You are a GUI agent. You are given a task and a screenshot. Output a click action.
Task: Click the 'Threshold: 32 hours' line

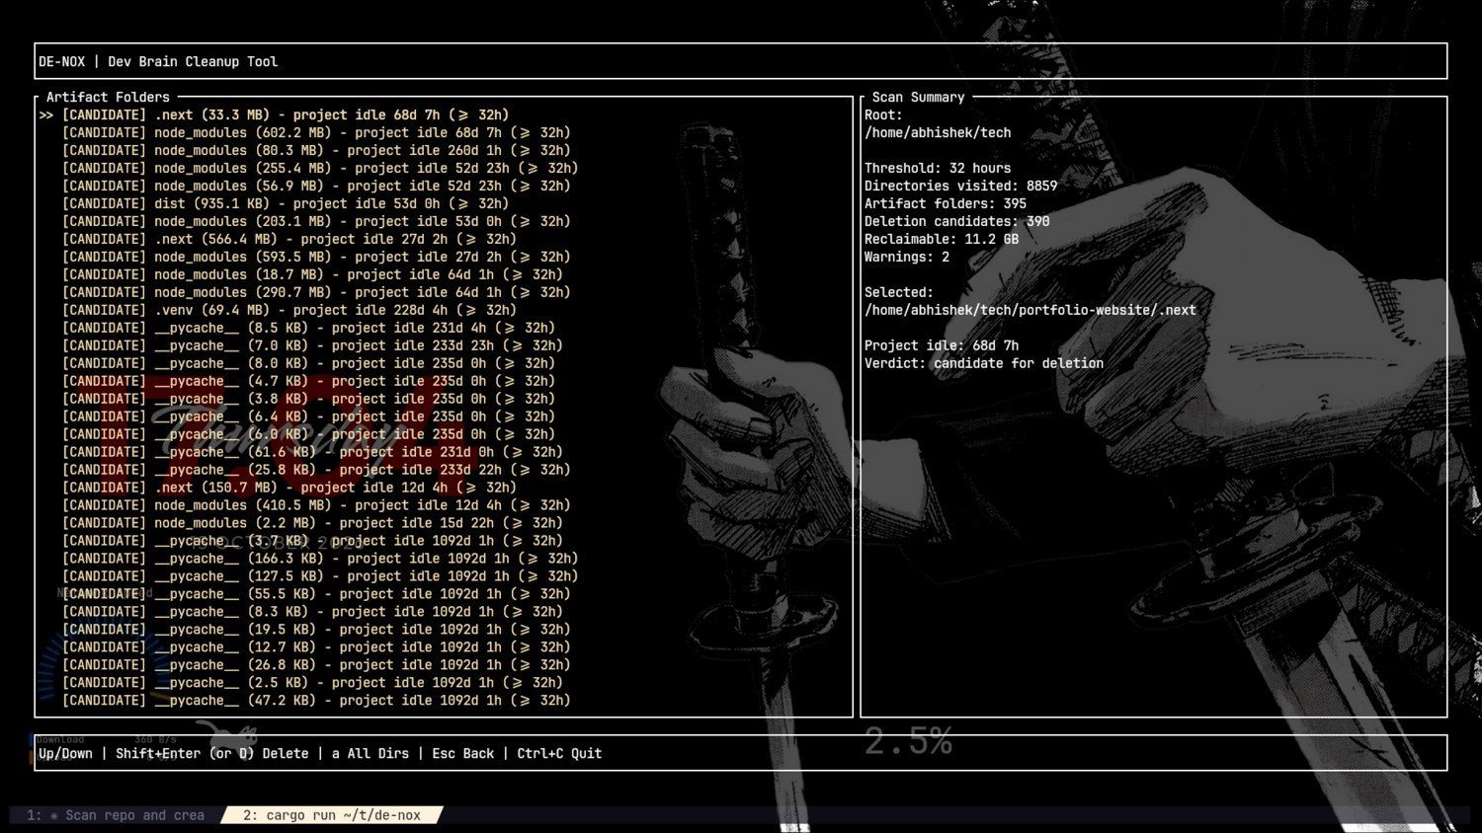point(938,168)
